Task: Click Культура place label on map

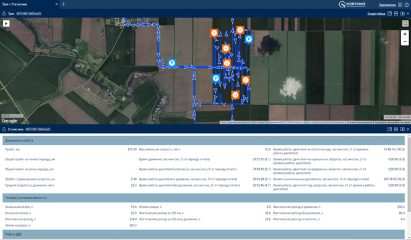Action: tap(36, 53)
